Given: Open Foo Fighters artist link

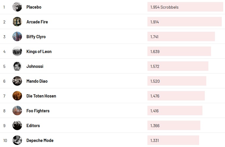Looking at the screenshot, I should coord(38,111).
